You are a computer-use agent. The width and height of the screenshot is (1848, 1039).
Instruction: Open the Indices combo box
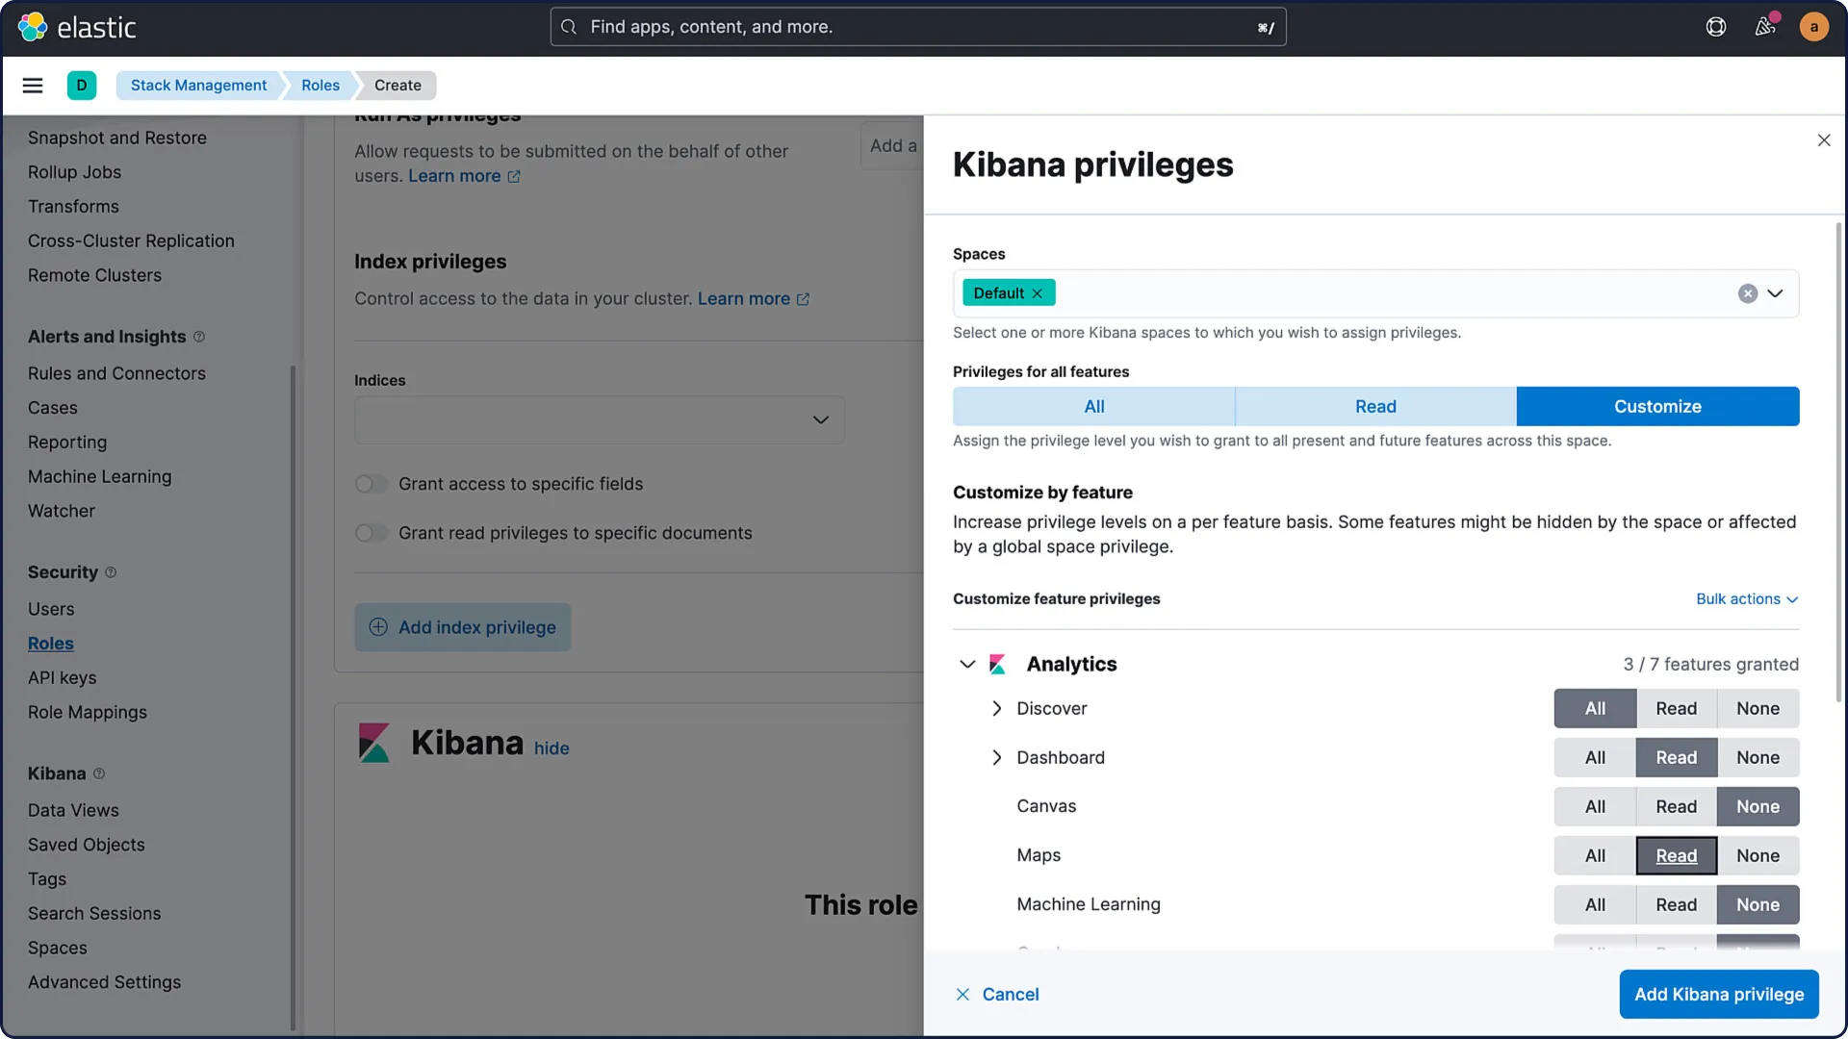[x=600, y=419]
